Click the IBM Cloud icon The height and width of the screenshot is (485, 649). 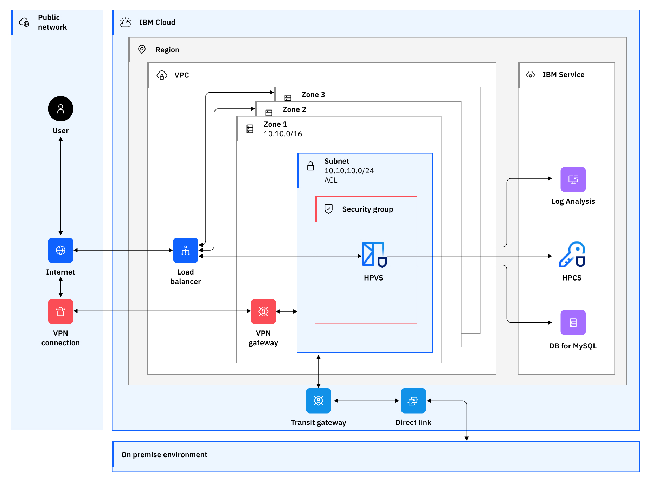click(126, 22)
